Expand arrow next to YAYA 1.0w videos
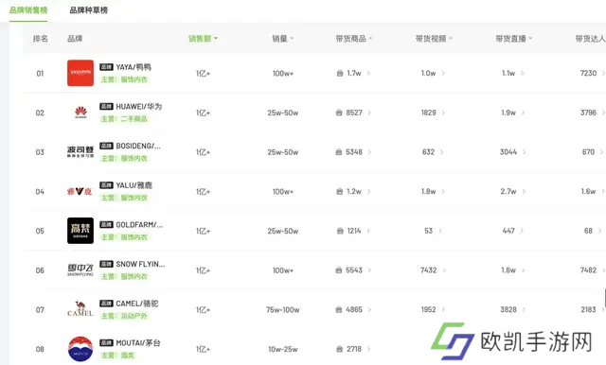 [443, 73]
